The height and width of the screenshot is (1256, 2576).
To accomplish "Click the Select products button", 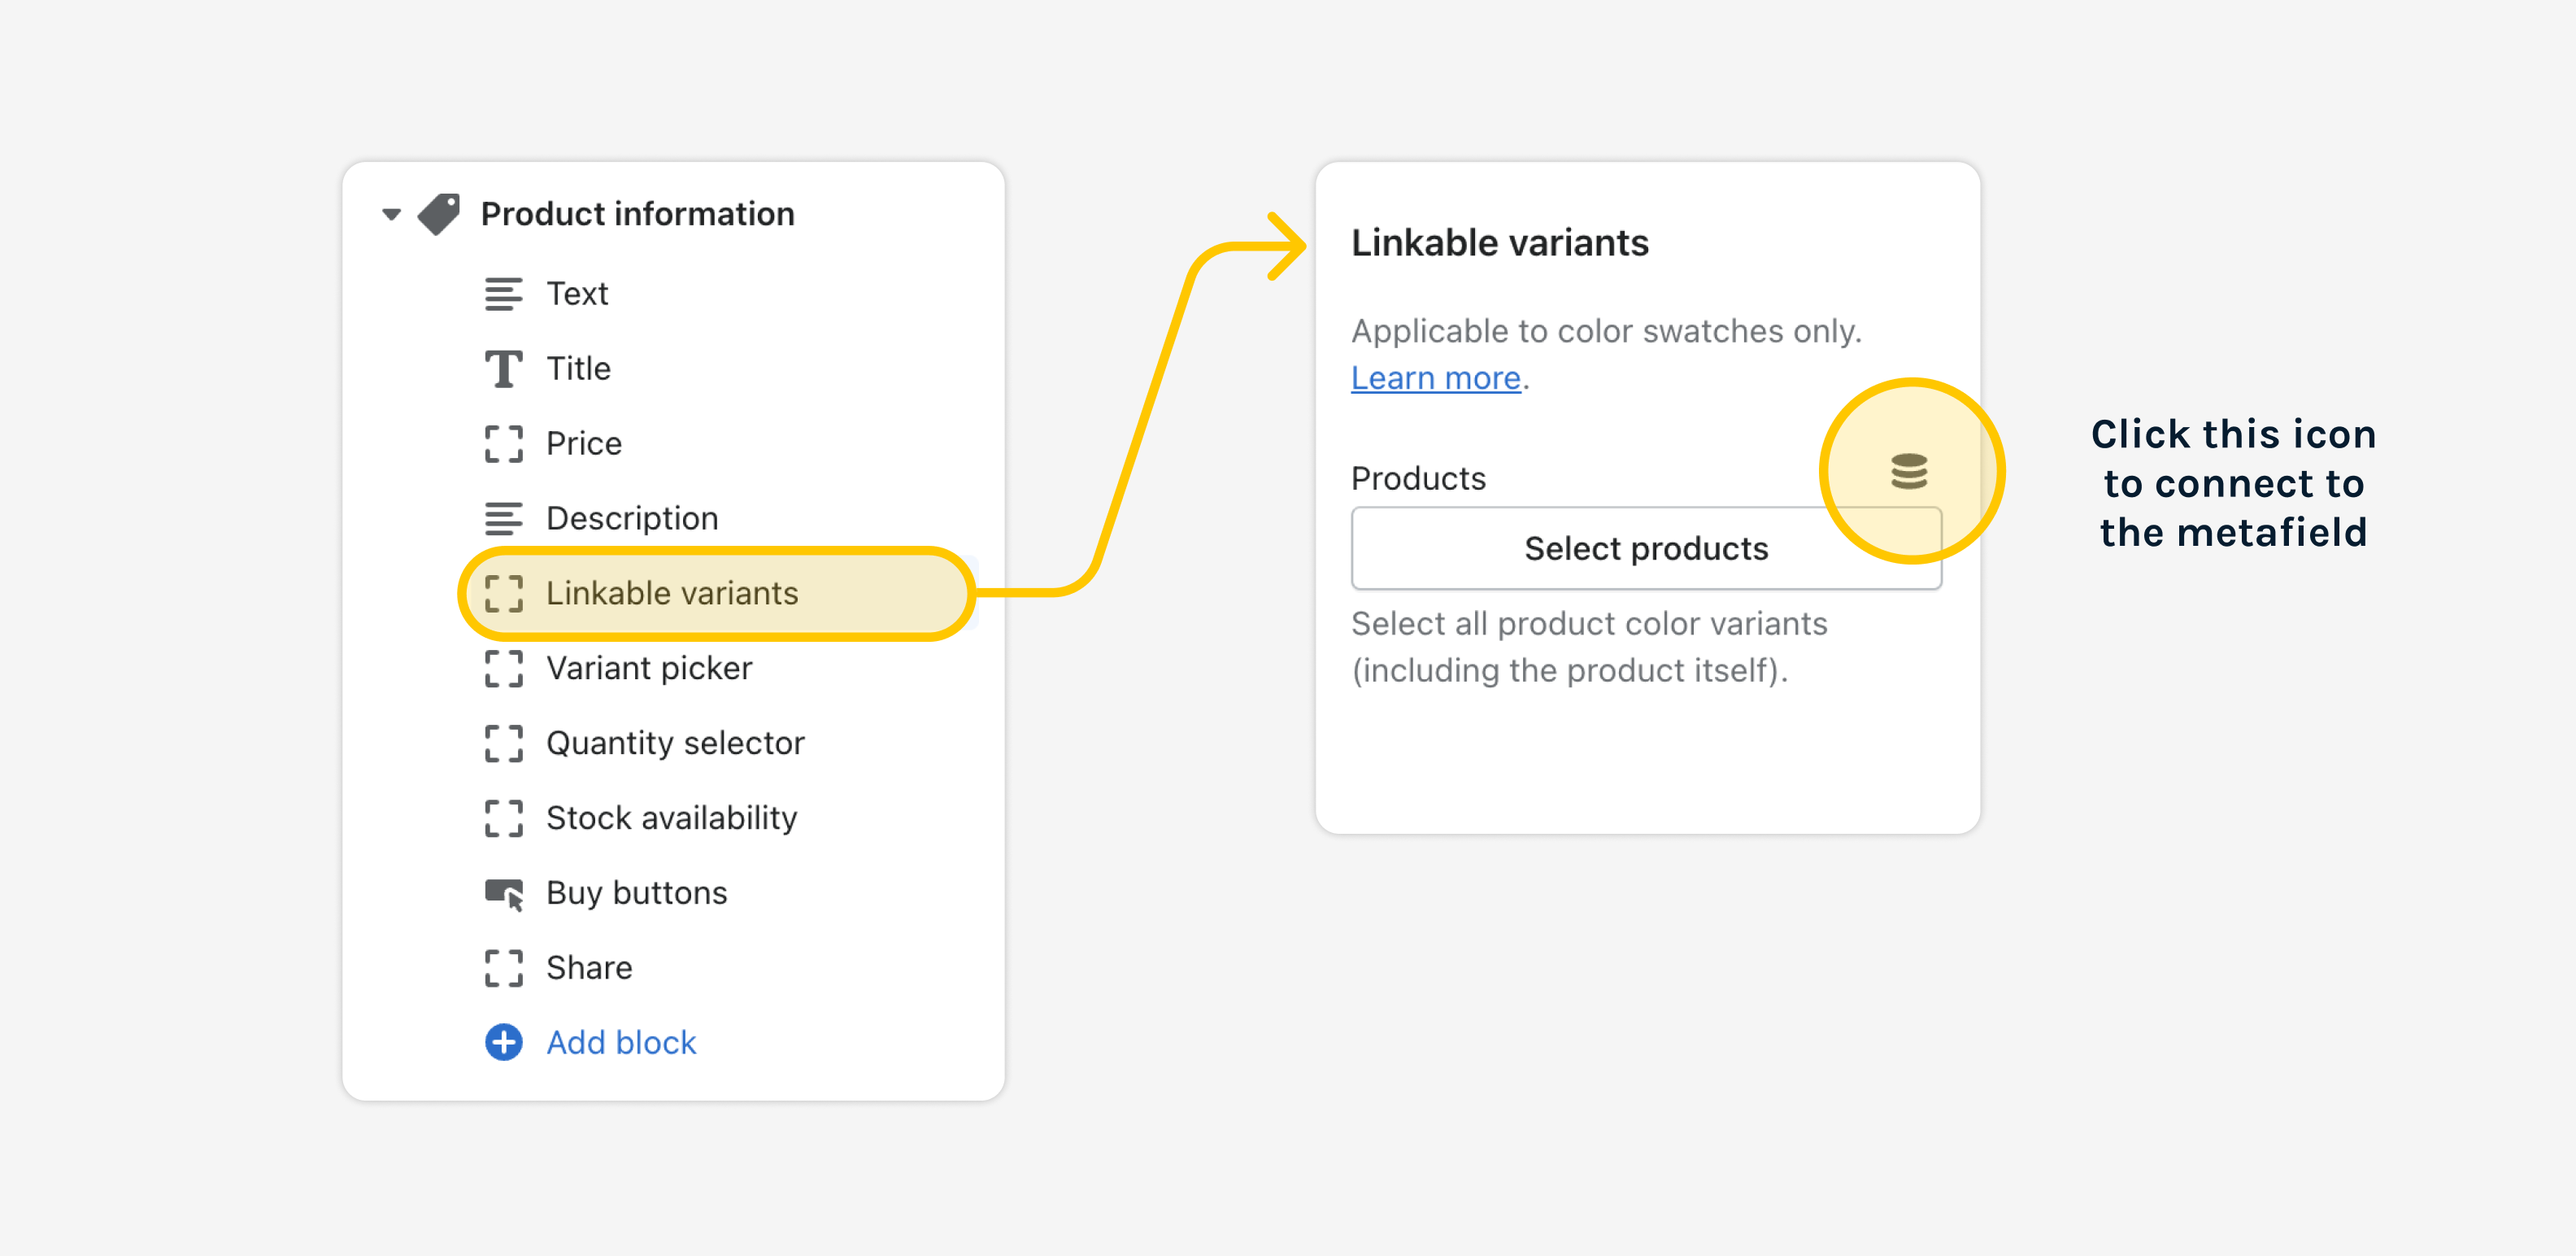I will 1646,548.
